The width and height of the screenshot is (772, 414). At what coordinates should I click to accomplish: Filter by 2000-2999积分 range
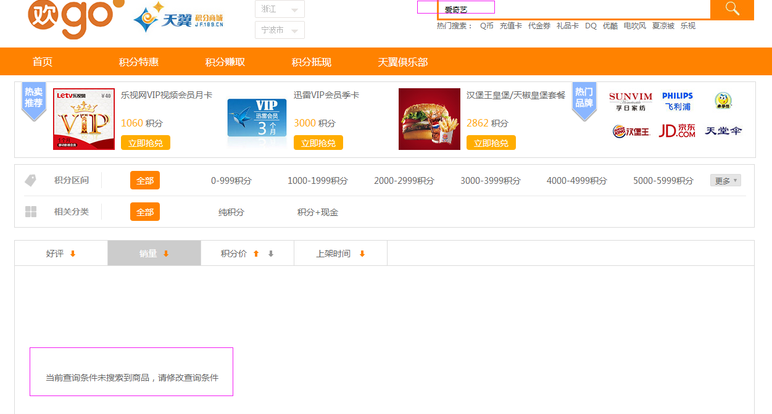[x=404, y=181]
